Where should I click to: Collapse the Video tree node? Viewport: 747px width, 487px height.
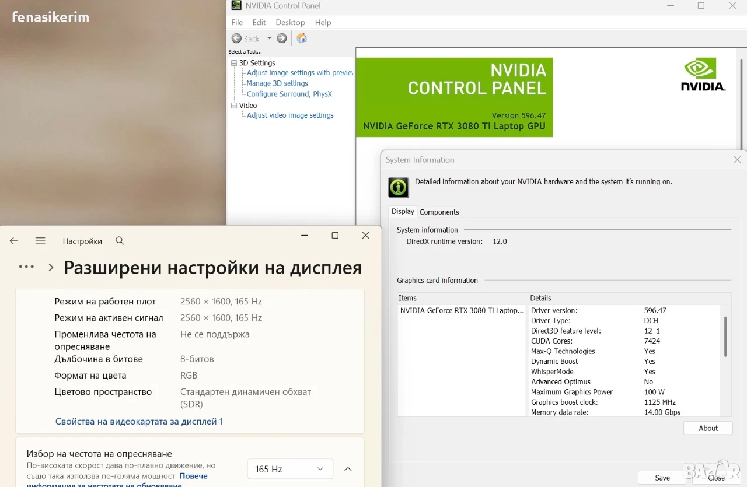234,106
